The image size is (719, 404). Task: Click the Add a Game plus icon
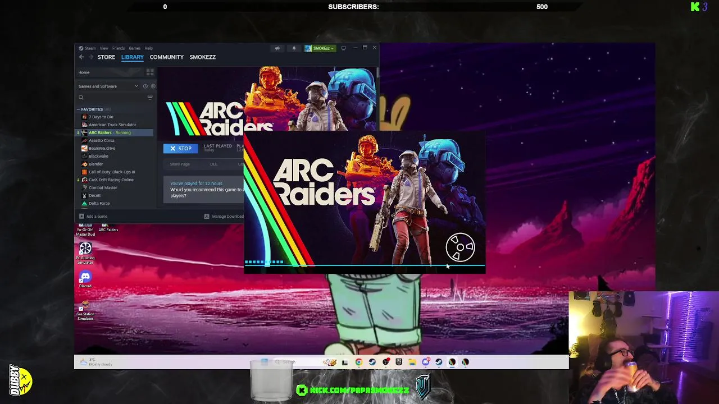(x=81, y=216)
